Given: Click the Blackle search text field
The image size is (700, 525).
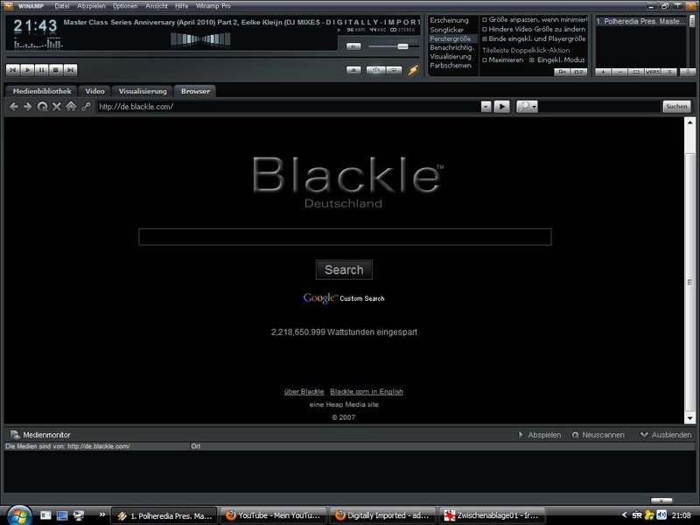Looking at the screenshot, I should [x=345, y=236].
